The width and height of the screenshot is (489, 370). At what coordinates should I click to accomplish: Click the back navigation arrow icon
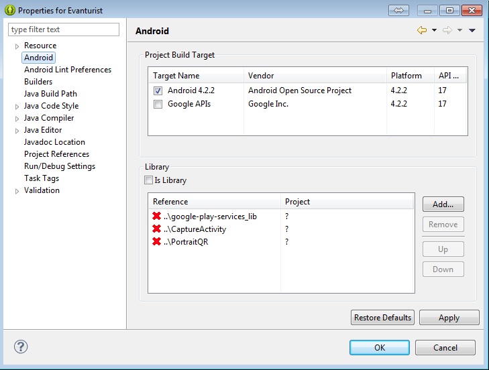pos(422,30)
